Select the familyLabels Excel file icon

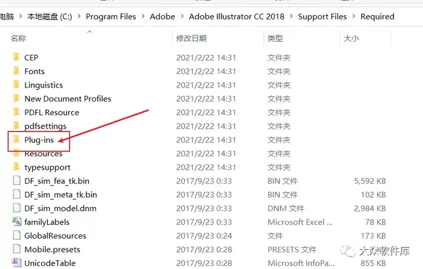[x=16, y=222]
